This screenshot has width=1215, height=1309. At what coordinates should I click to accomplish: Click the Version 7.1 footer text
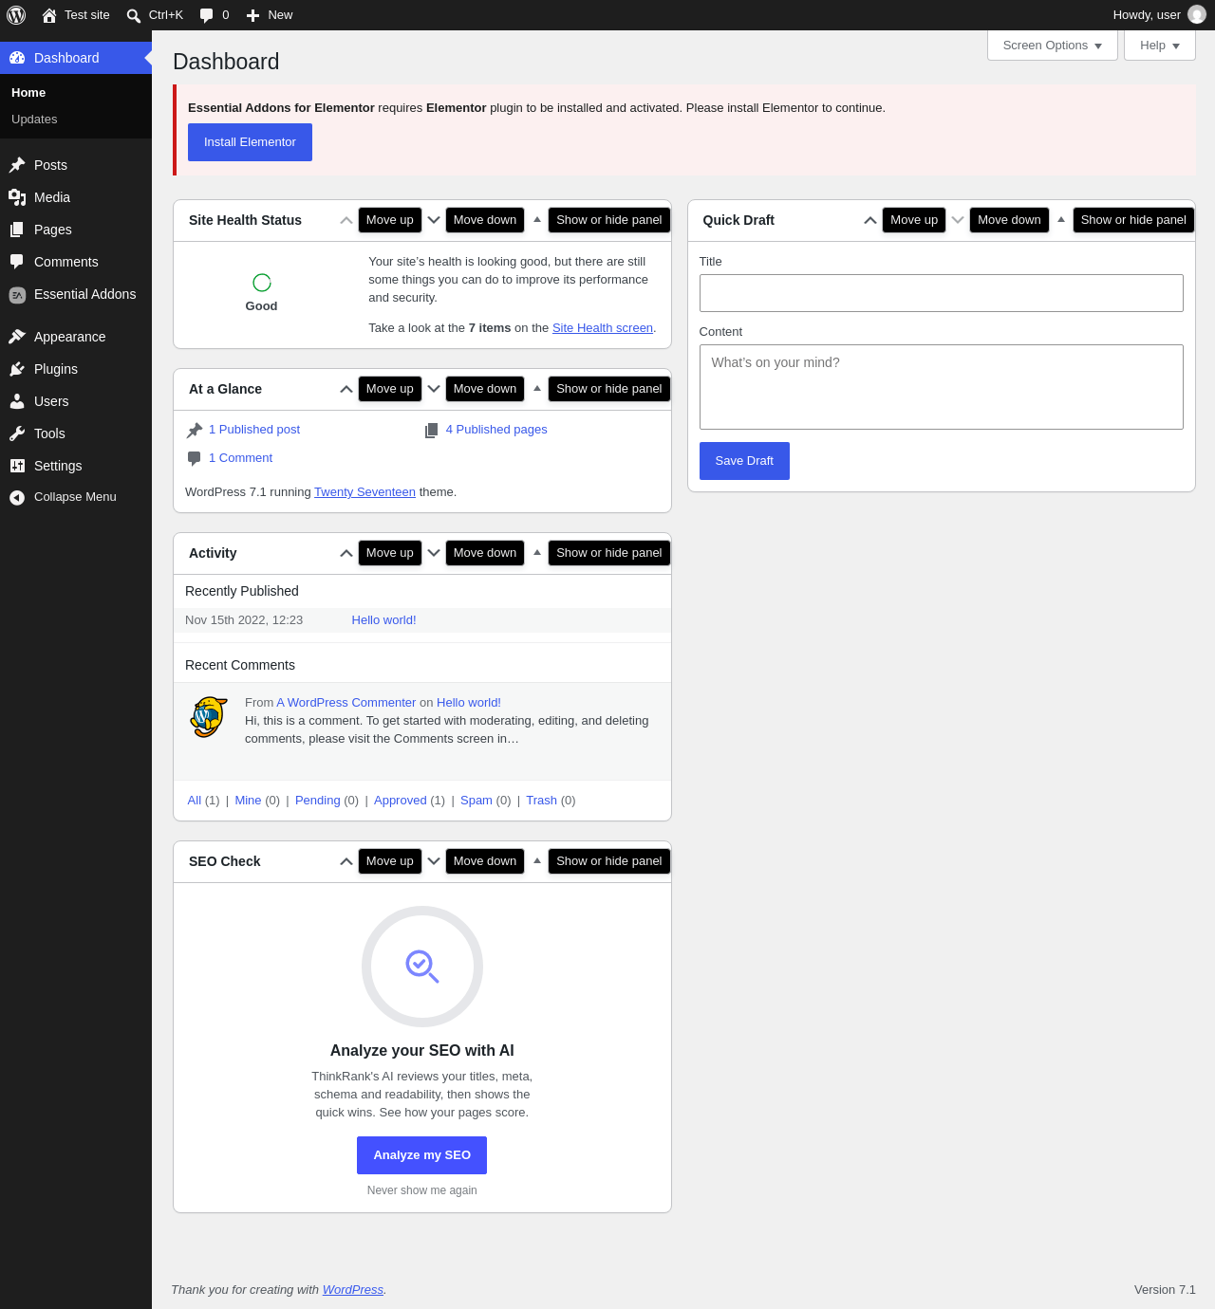point(1165,1290)
